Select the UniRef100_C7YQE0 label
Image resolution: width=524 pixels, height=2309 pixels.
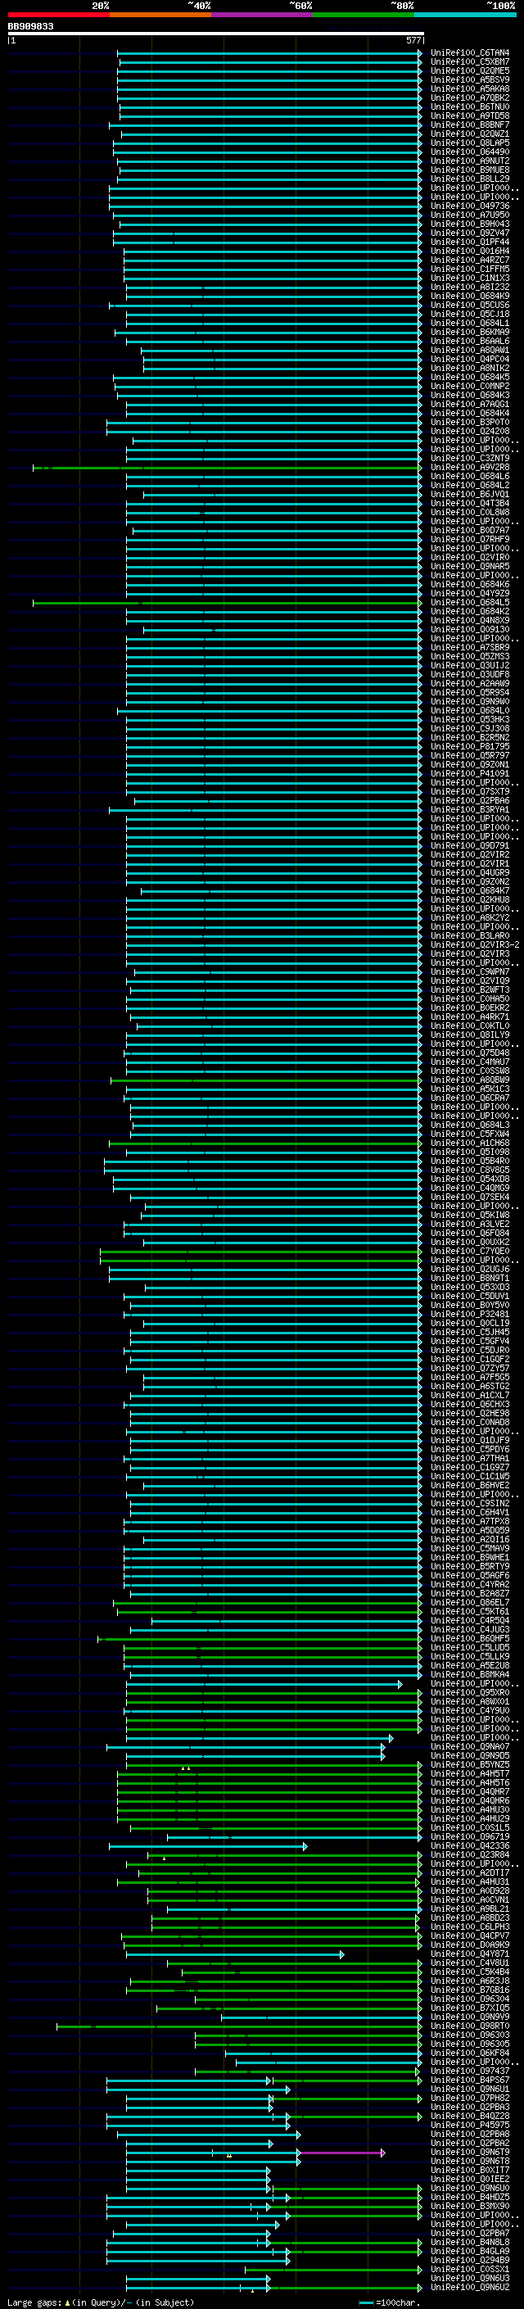470,1252
